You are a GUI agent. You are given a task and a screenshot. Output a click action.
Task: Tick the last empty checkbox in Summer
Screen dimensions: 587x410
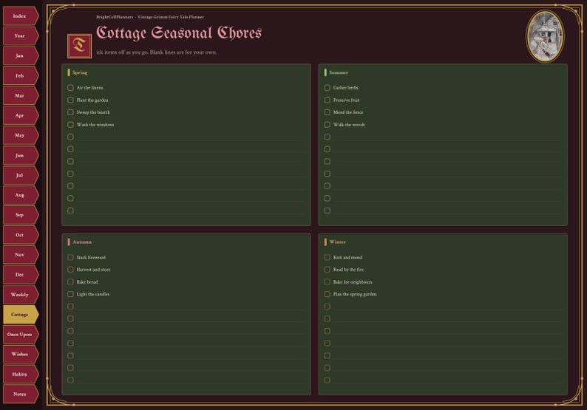coord(328,211)
